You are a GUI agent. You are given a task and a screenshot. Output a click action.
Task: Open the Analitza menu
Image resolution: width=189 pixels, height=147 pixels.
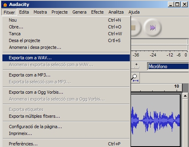tap(116, 12)
